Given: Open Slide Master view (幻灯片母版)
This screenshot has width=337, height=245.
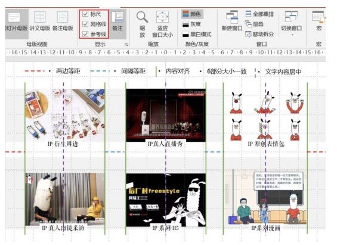Looking at the screenshot, I should pos(17,24).
